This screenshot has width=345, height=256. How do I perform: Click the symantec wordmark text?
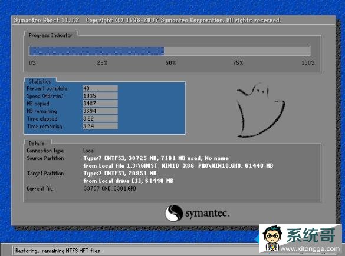[x=208, y=214]
